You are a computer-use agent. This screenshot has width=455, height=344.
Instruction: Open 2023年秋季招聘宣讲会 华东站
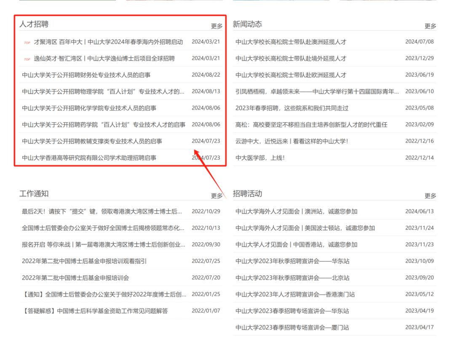point(292,261)
